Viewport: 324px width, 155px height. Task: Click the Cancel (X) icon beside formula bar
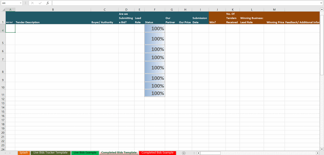(32, 3)
